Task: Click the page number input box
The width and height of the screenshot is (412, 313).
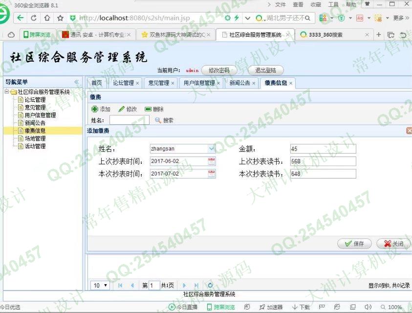Action: tap(154, 286)
